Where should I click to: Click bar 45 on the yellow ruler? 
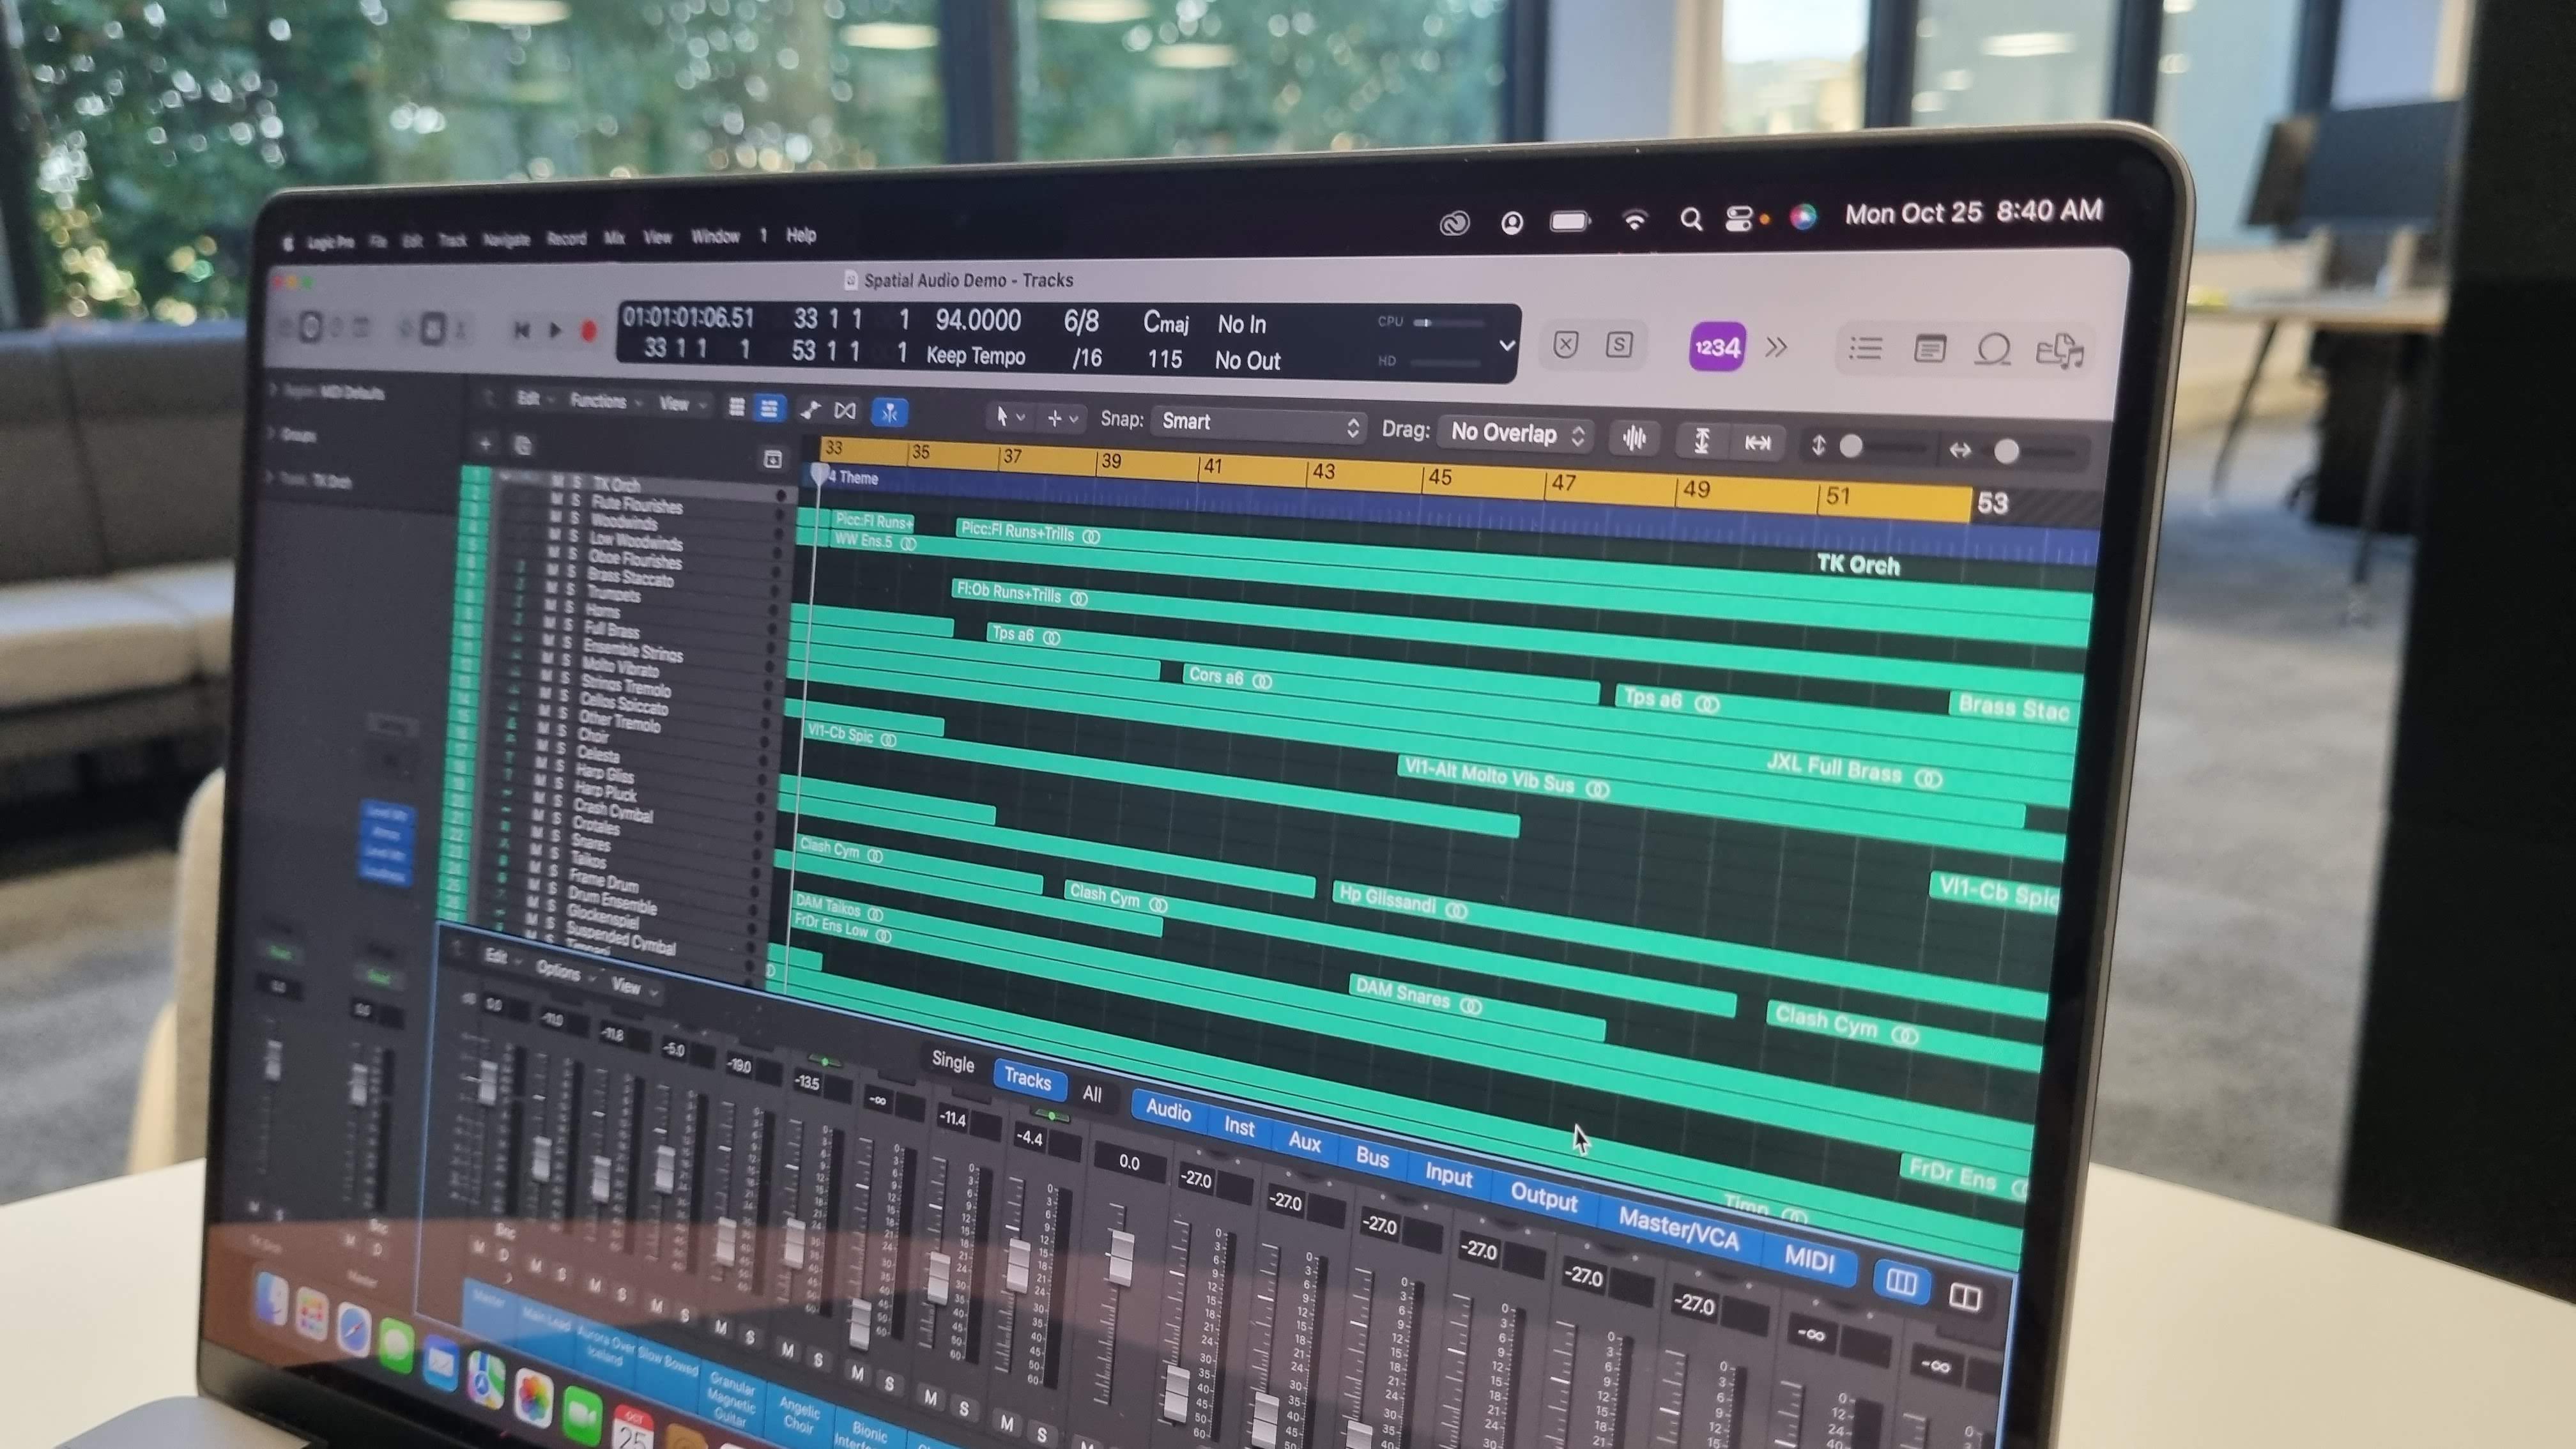pos(1439,477)
